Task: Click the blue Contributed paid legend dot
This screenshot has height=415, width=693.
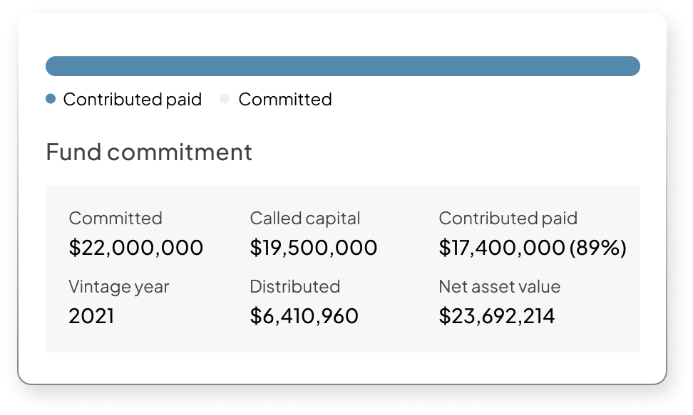Action: click(x=51, y=99)
